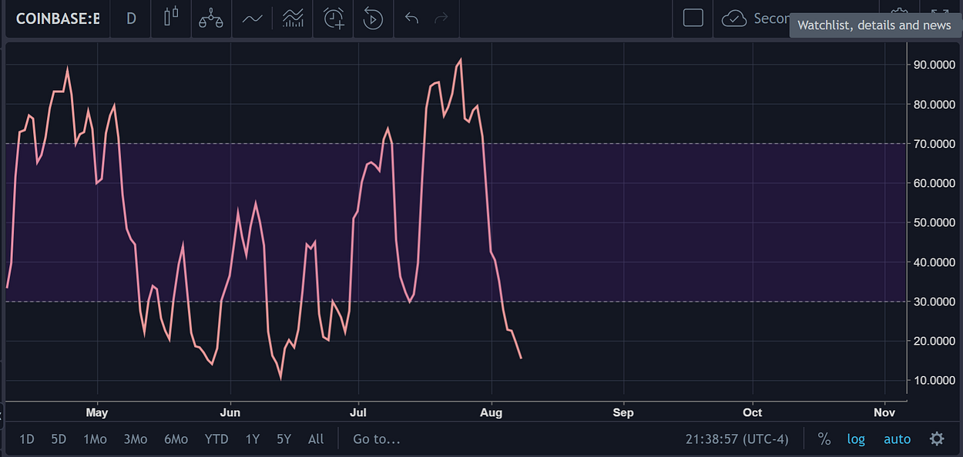Select the 1Mo time range
Viewport: 963px width, 457px height.
coord(95,439)
